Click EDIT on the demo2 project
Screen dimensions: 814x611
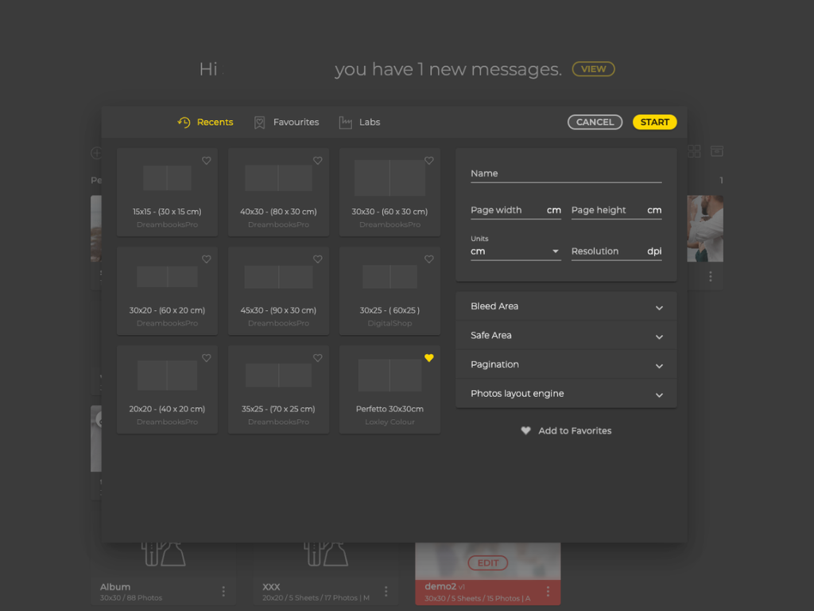(488, 562)
